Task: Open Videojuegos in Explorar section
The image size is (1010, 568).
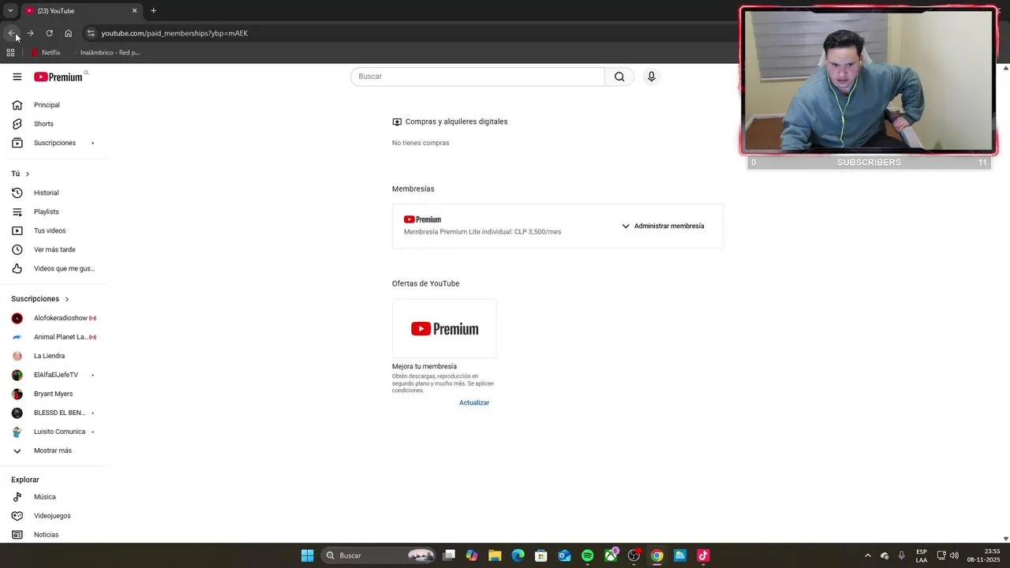Action: pyautogui.click(x=54, y=516)
